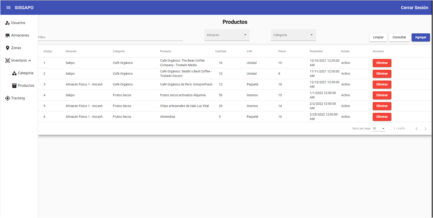This screenshot has height=218, width=433.
Task: Open the Categoría dropdown filter
Action: pos(293,35)
